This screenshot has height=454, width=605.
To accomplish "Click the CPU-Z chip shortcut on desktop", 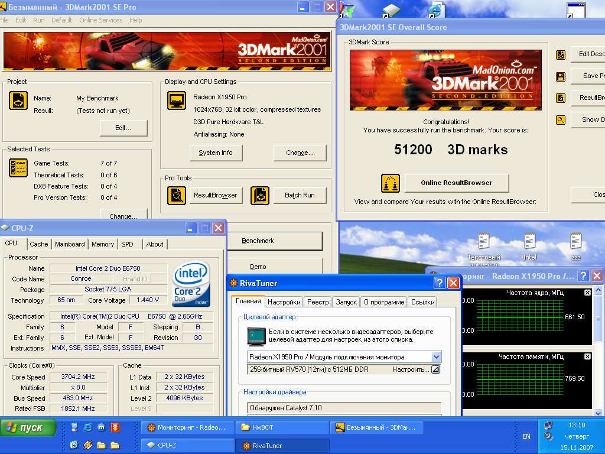I will click(x=391, y=10).
